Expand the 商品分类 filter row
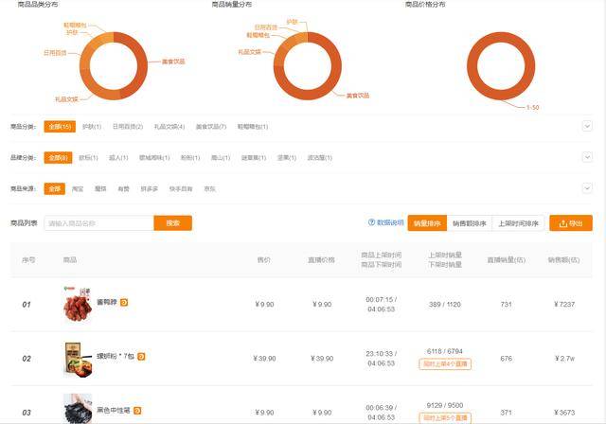Viewport: 606px width, 424px height. click(x=587, y=126)
